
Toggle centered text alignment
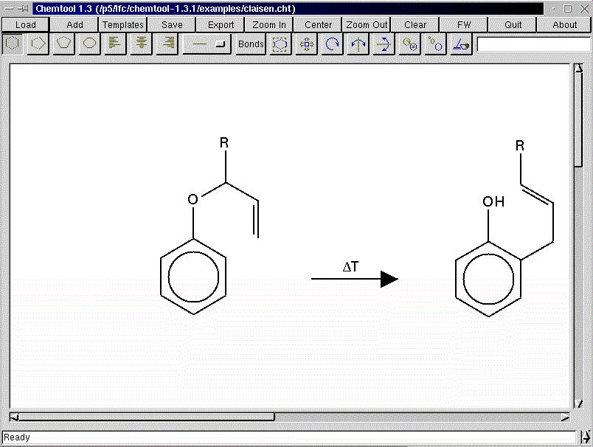(140, 44)
